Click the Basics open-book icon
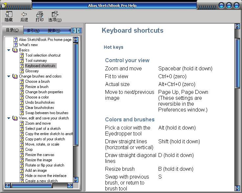Image resolution: width=242 pixels, height=193 pixels. point(15,50)
